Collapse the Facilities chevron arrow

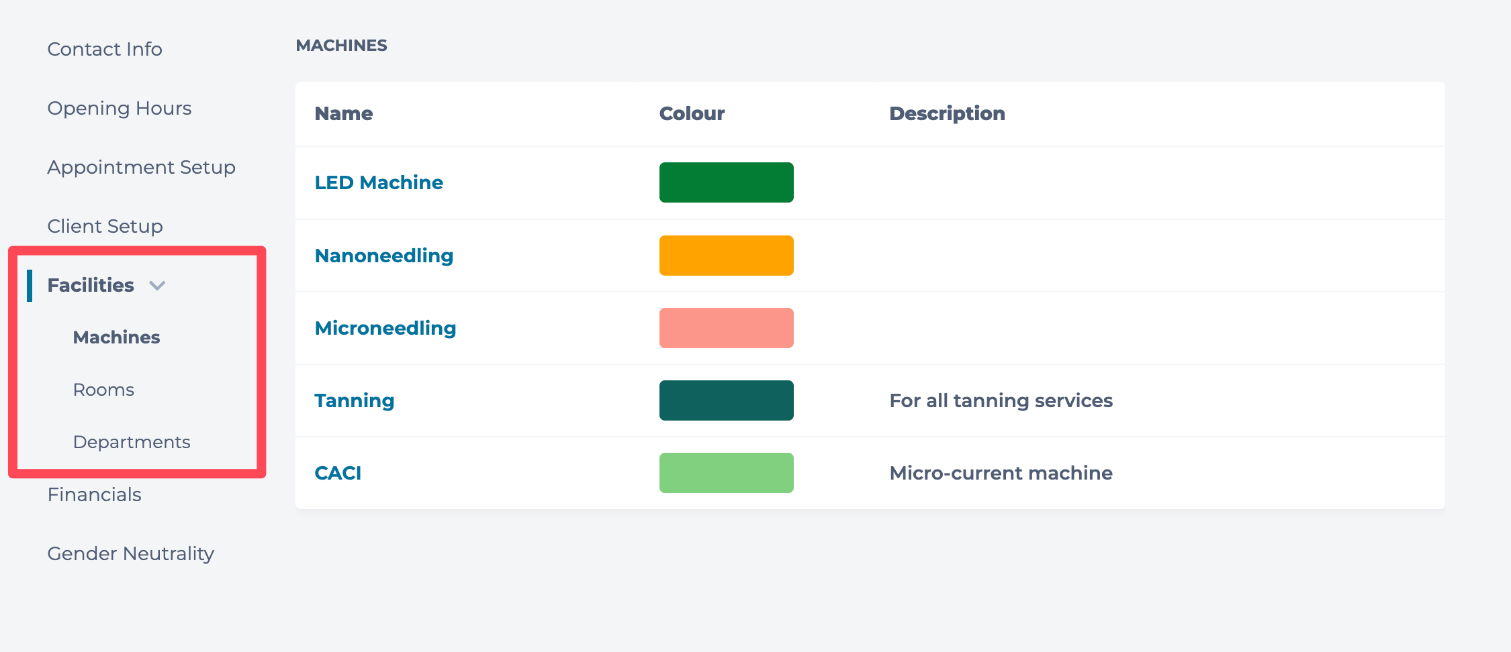[x=157, y=286]
